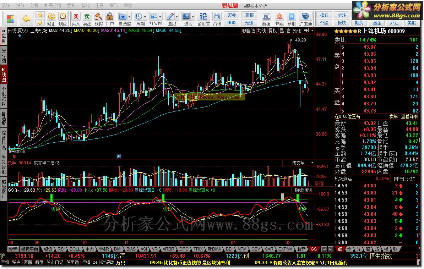Open the 沪港通 SSE HKE icon
The width and height of the screenshot is (424, 269).
point(305,16)
